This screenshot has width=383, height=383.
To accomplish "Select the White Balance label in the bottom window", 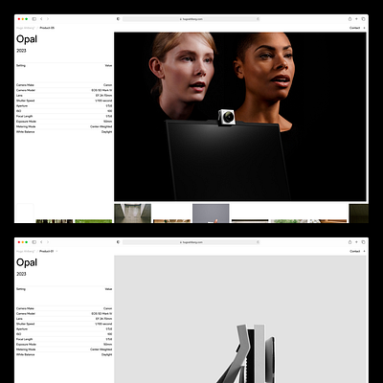I will [x=26, y=354].
